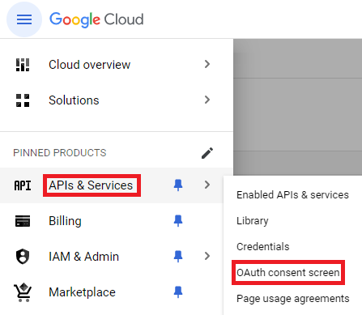Unpin IAM & Admin
The width and height of the screenshot is (362, 315).
178,257
